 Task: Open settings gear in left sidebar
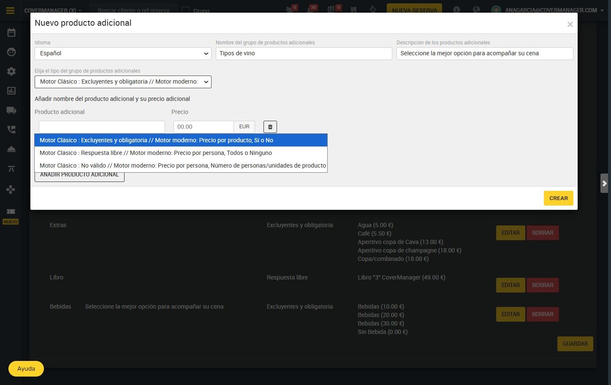tap(11, 71)
